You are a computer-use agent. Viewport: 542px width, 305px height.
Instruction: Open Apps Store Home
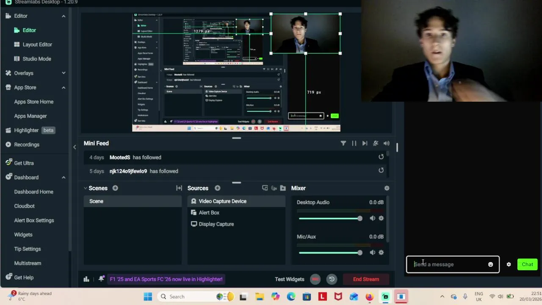pyautogui.click(x=34, y=102)
